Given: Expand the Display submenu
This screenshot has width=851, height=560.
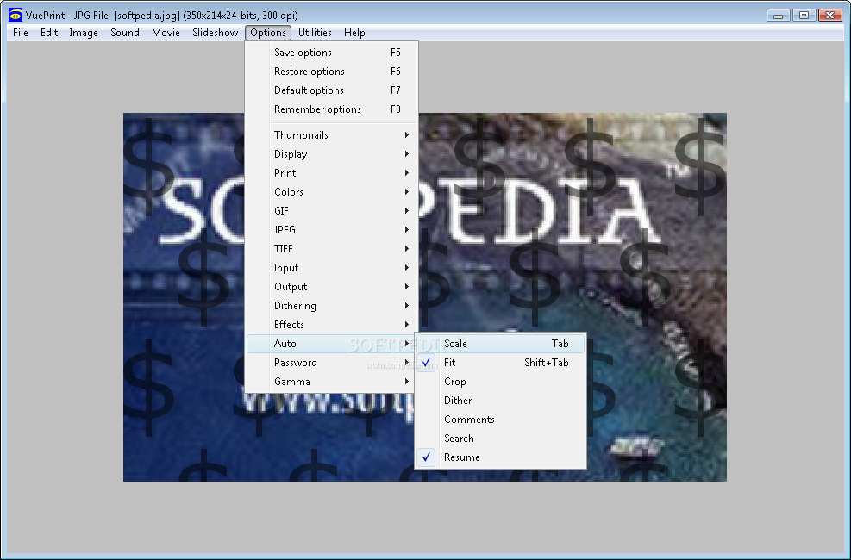Looking at the screenshot, I should pos(332,154).
